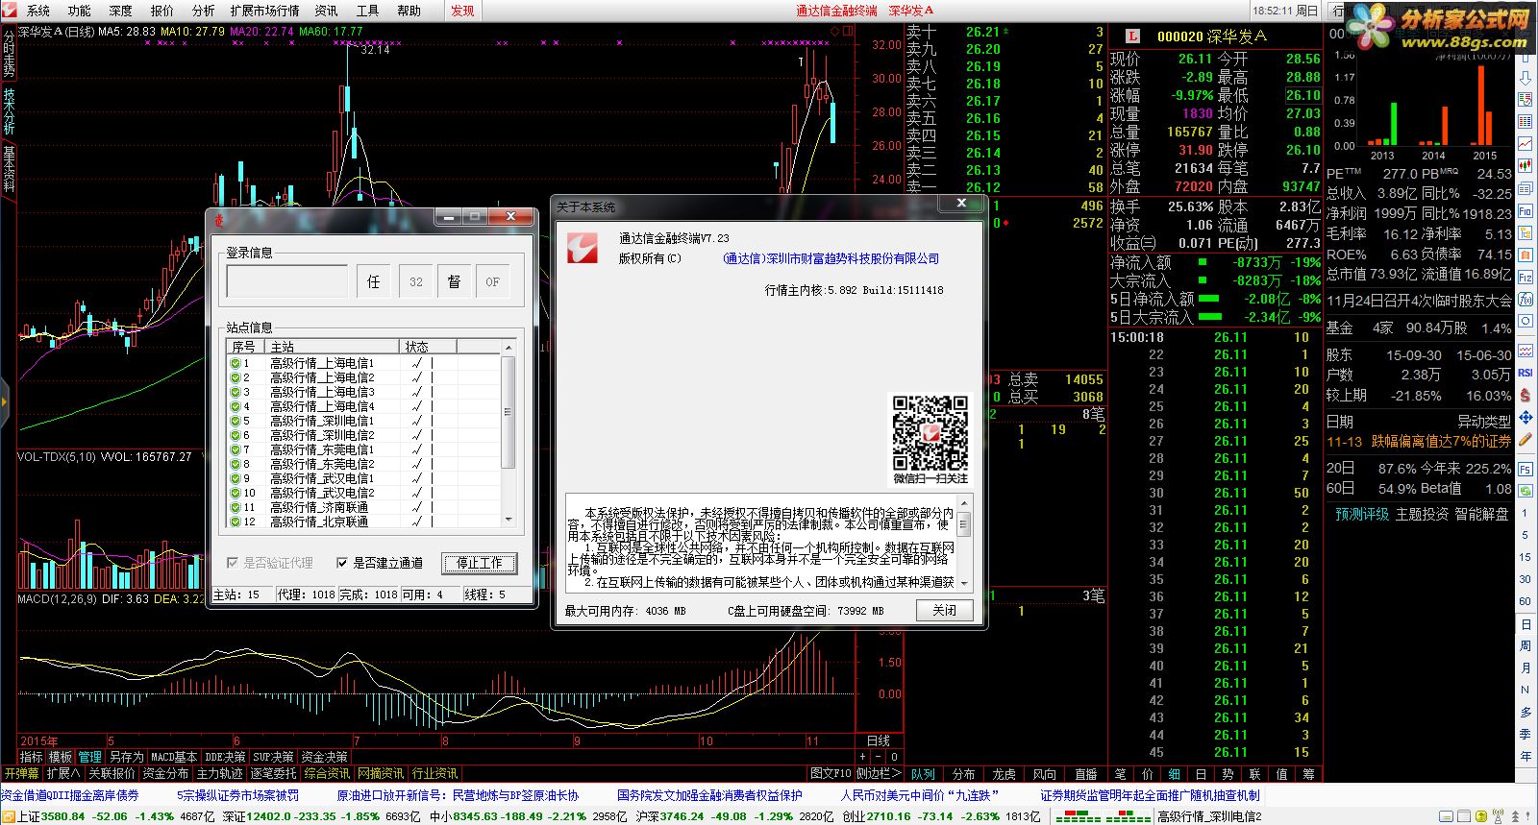Click 侧边栏> to toggle sidebar
Screen dimensions: 1538x825
(x=879, y=773)
